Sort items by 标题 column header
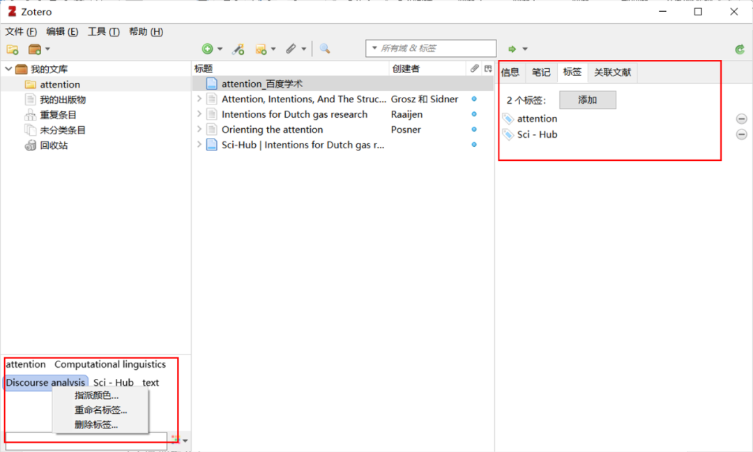Image resolution: width=753 pixels, height=452 pixels. (x=290, y=69)
